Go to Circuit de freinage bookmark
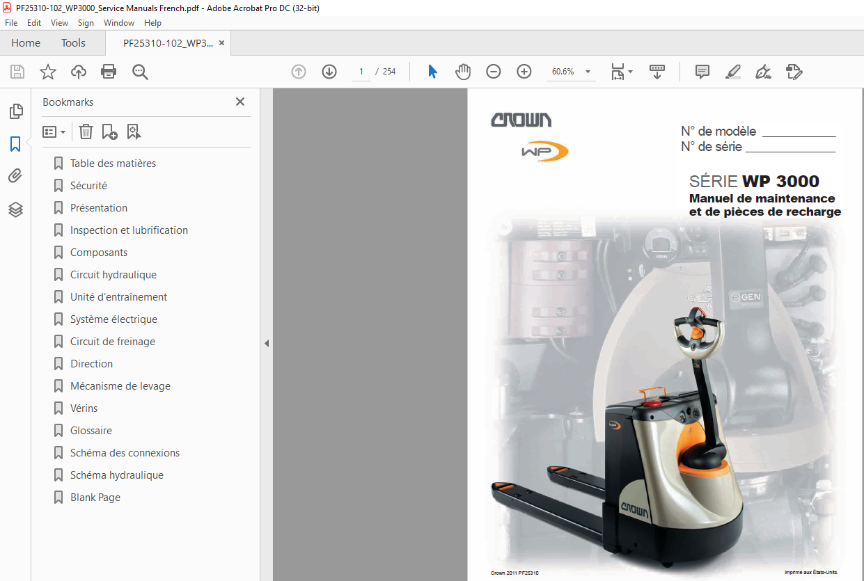This screenshot has width=864, height=581. point(113,342)
